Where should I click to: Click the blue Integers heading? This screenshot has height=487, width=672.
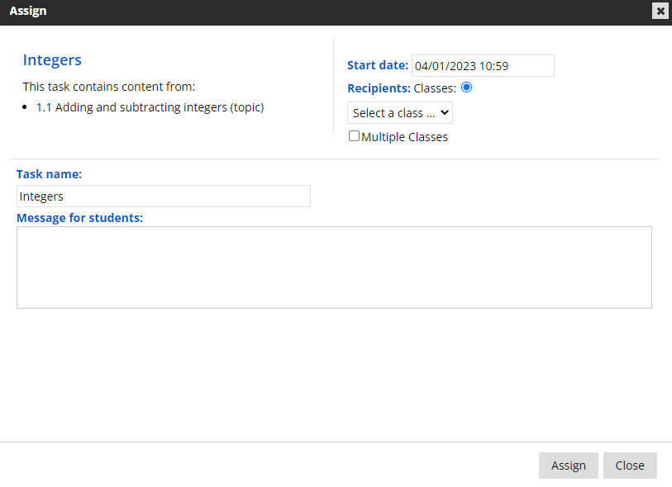tap(52, 60)
